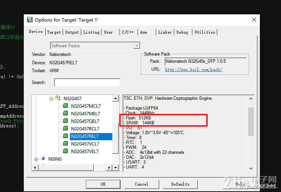
Task: Click the 'PWM: 24' description line
Action: pyautogui.click(x=135, y=147)
